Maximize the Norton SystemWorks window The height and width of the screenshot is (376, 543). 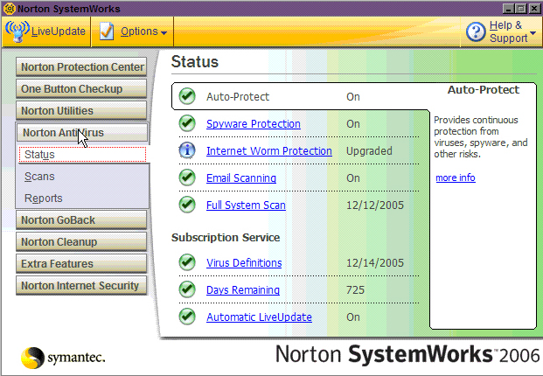pos(521,9)
